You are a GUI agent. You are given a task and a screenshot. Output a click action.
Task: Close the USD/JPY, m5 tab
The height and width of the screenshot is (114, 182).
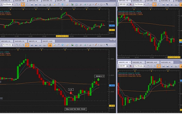tap(130, 62)
